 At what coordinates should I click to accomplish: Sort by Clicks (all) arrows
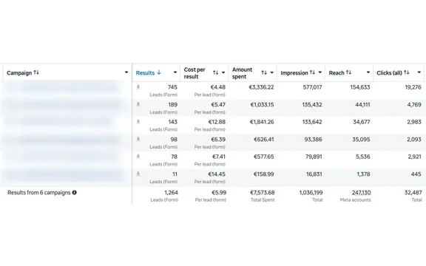[407, 72]
